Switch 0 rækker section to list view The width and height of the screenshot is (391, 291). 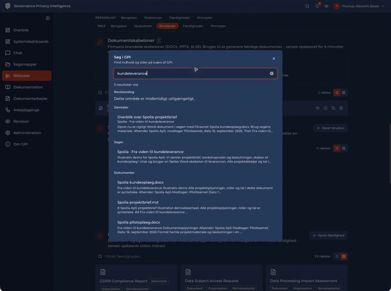(x=337, y=149)
